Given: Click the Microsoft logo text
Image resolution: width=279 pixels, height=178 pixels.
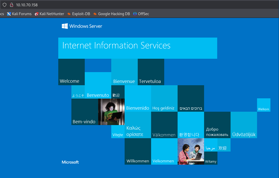Looking at the screenshot, I should pyautogui.click(x=70, y=162).
